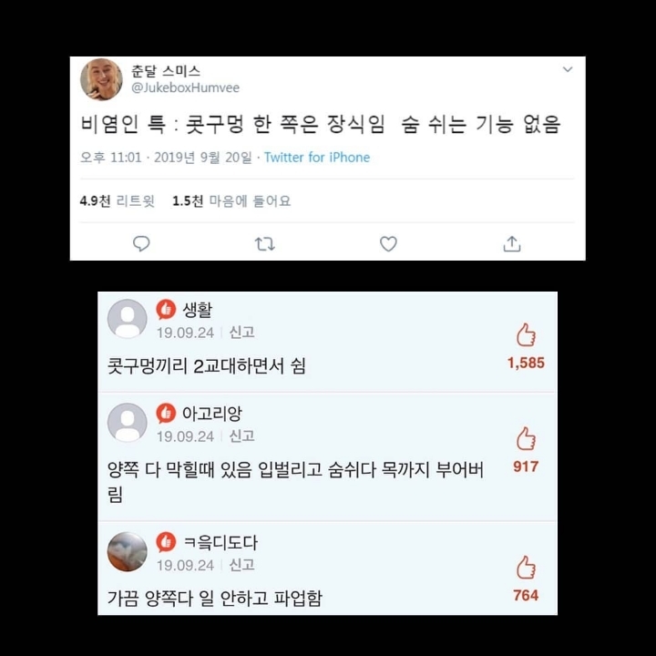Report 아고리앙's comment via 신고
The height and width of the screenshot is (656, 656).
coord(241,436)
